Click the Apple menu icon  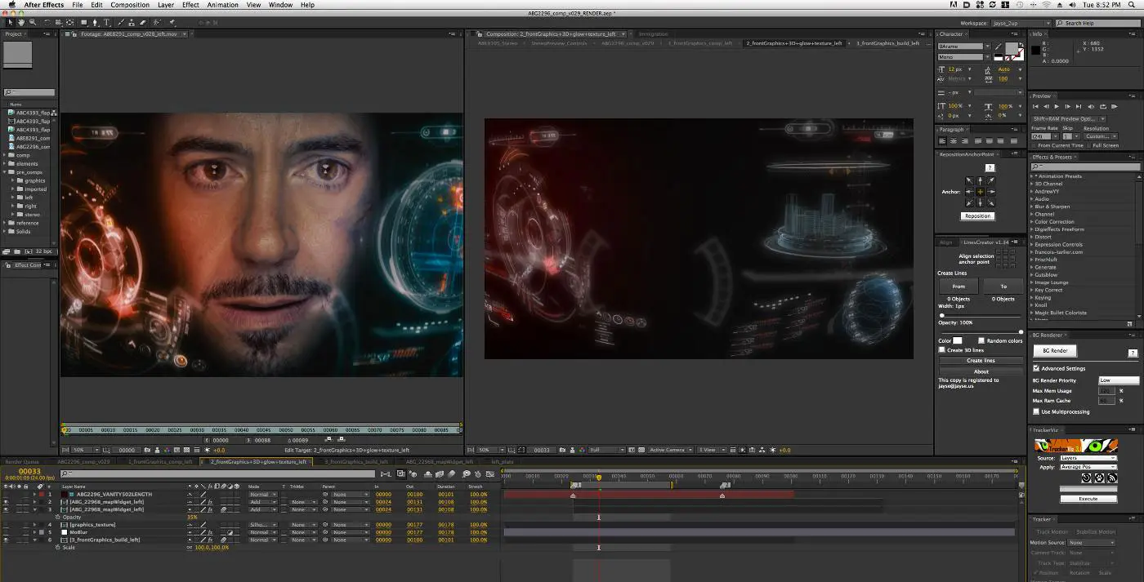11,5
